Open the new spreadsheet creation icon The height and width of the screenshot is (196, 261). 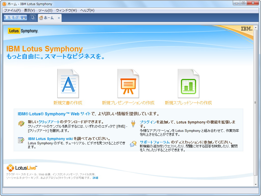pos(188,83)
